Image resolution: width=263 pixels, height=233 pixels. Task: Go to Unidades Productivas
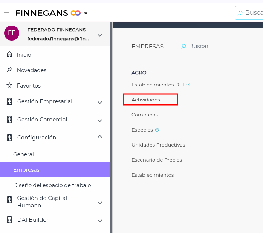158,145
